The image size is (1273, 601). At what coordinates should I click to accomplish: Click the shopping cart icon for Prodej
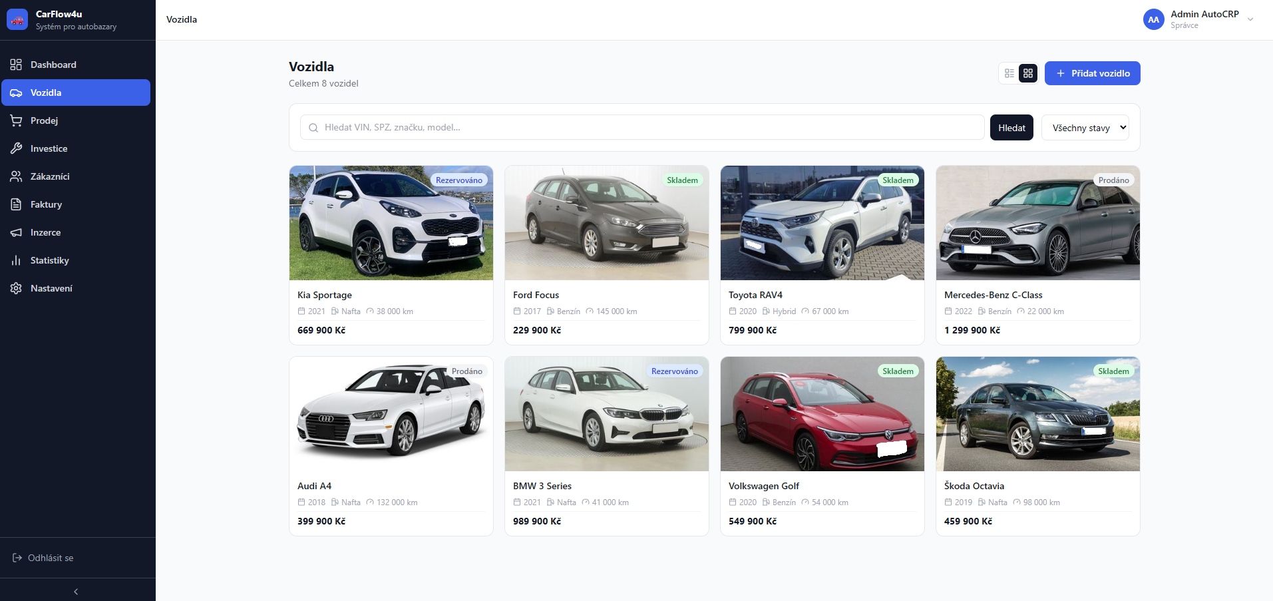[16, 120]
